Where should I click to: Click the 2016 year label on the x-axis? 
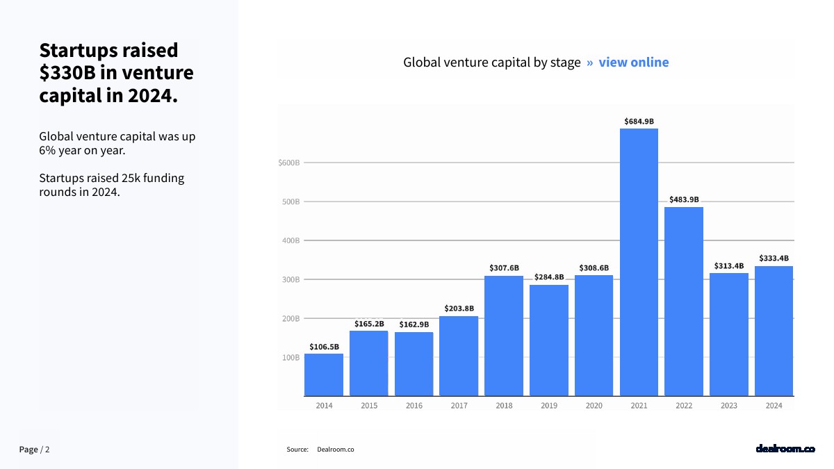pos(414,406)
